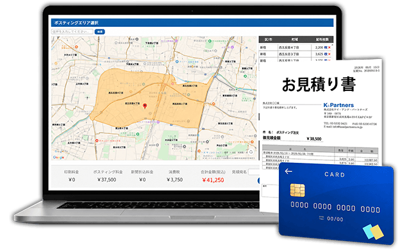Delete the 3,625枚 row using the red X

click(329, 54)
